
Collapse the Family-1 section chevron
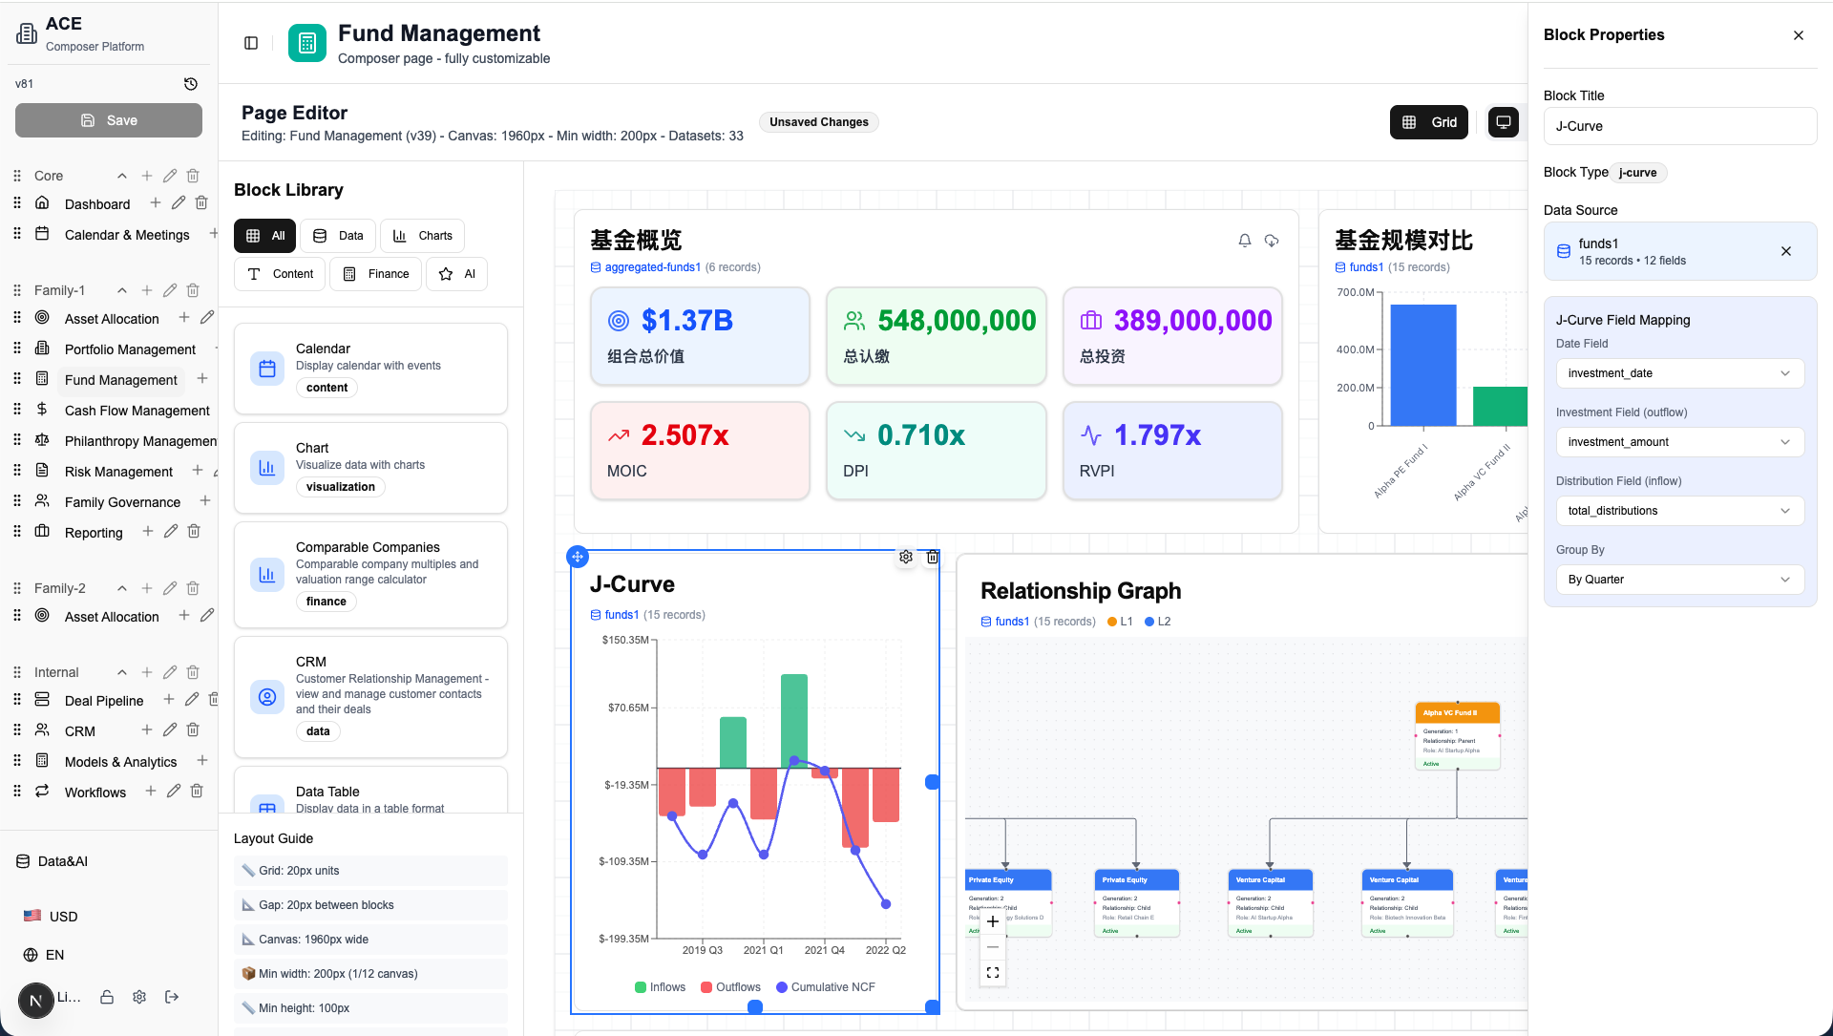[122, 290]
